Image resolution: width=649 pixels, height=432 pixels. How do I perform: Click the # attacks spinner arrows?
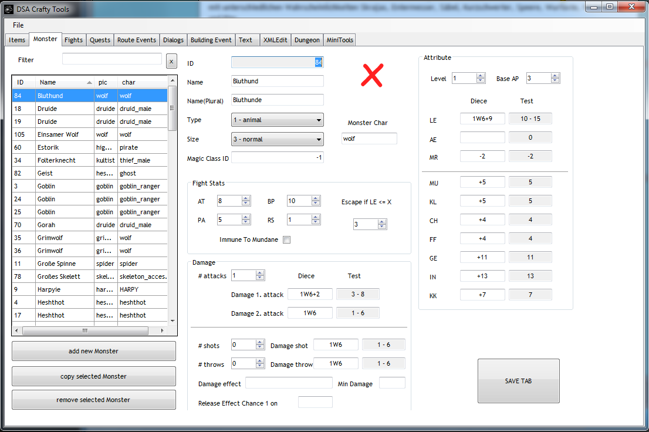260,275
